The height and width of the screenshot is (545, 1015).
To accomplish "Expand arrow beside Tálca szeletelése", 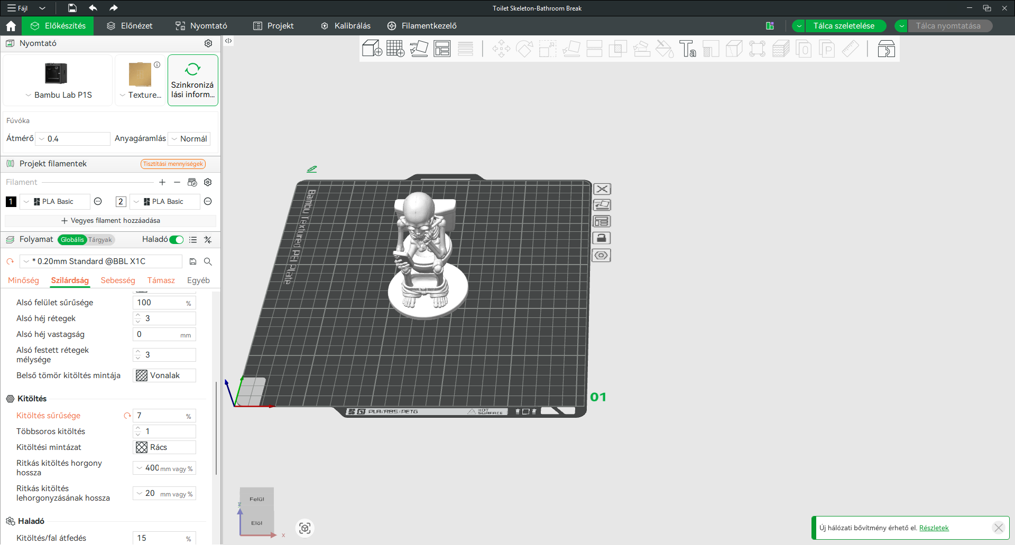I will tap(799, 26).
